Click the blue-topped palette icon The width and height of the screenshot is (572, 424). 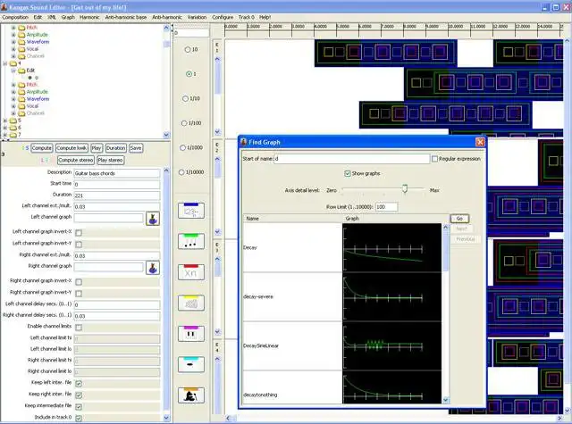[190, 211]
